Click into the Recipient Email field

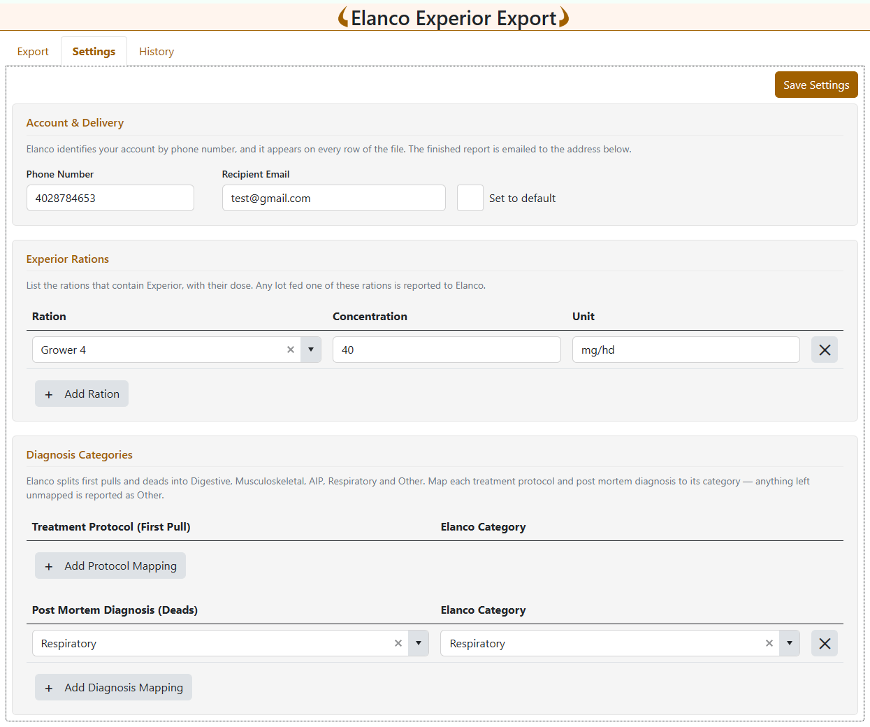pyautogui.click(x=334, y=198)
